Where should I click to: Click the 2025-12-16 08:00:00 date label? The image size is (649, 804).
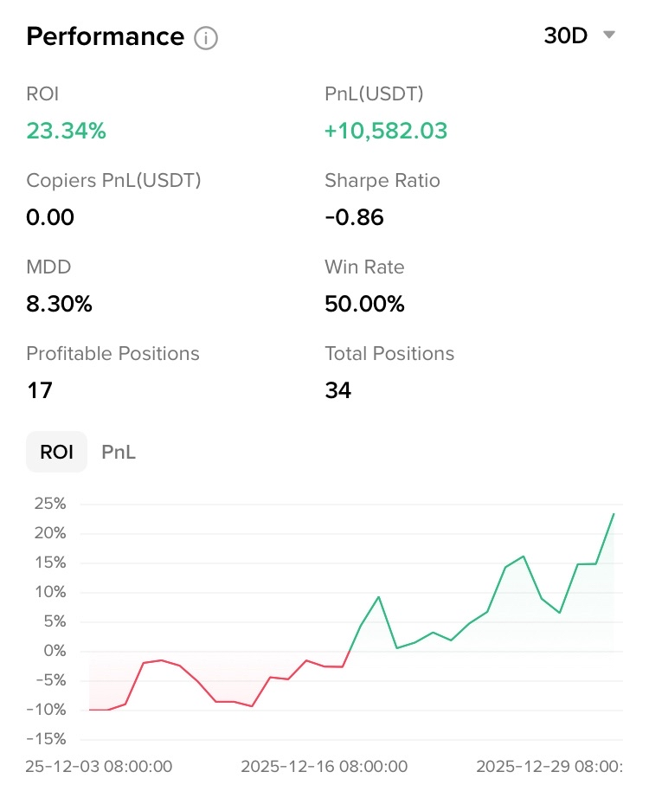pyautogui.click(x=324, y=766)
